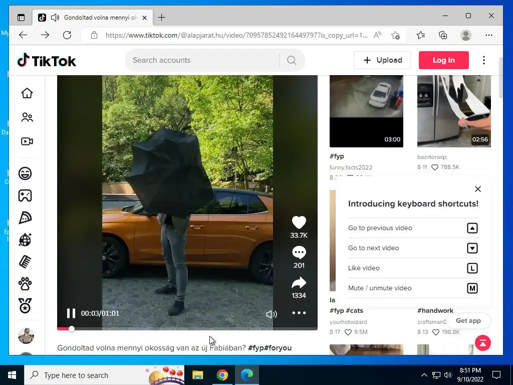Image resolution: width=513 pixels, height=385 pixels.
Task: Open Edge Favorites list
Action: tap(421, 35)
